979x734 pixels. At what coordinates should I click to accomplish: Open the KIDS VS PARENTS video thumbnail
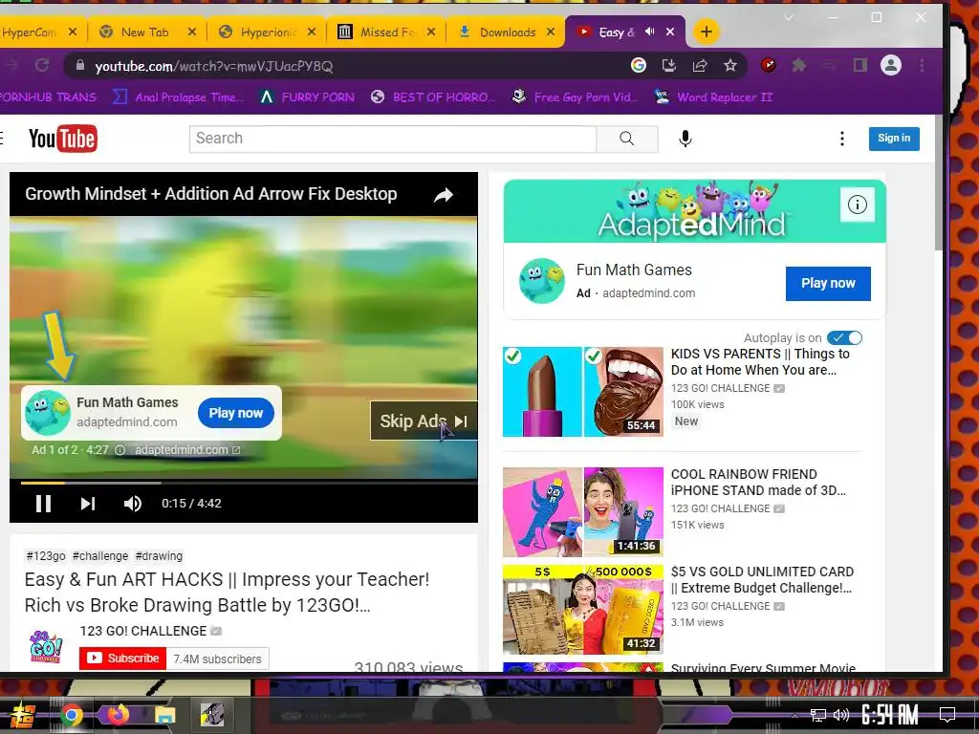coord(583,391)
